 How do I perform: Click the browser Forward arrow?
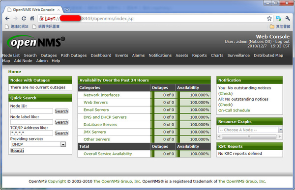coord(16,19)
